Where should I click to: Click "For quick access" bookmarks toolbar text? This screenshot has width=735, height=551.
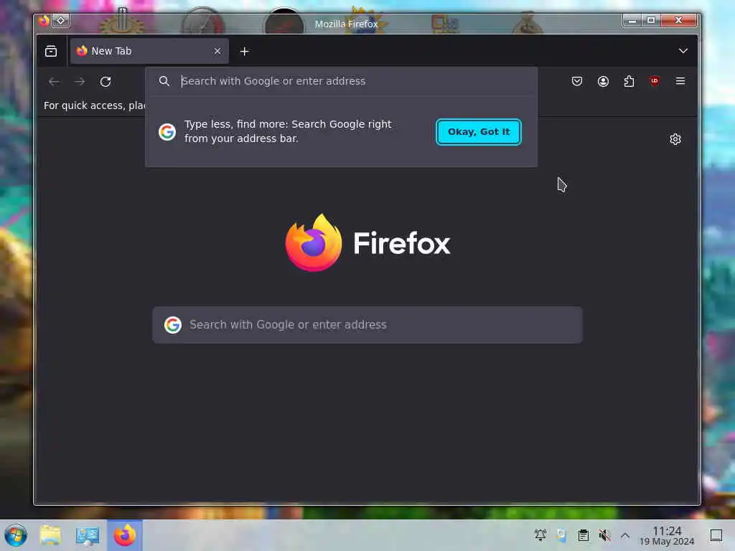click(94, 105)
